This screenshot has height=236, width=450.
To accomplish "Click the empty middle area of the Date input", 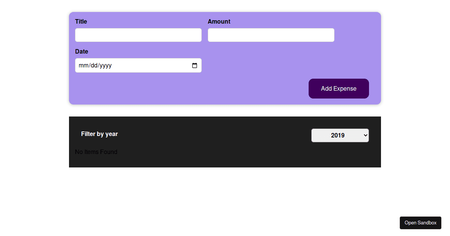I will 150,66.
